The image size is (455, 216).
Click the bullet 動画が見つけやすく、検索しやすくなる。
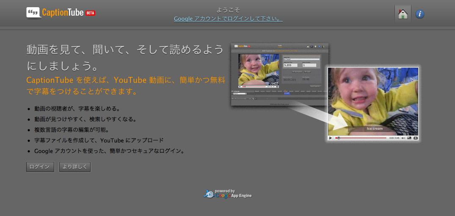(x=85, y=120)
